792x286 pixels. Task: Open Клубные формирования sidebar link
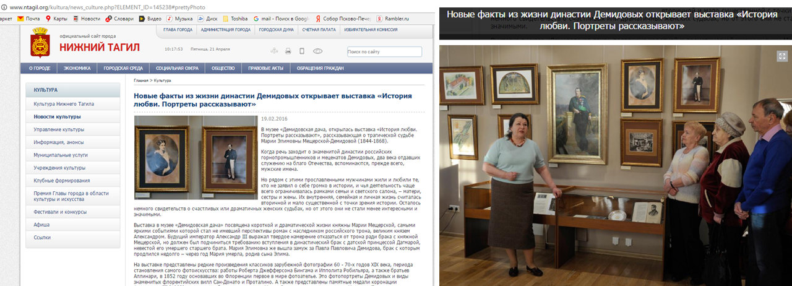pyautogui.click(x=73, y=181)
